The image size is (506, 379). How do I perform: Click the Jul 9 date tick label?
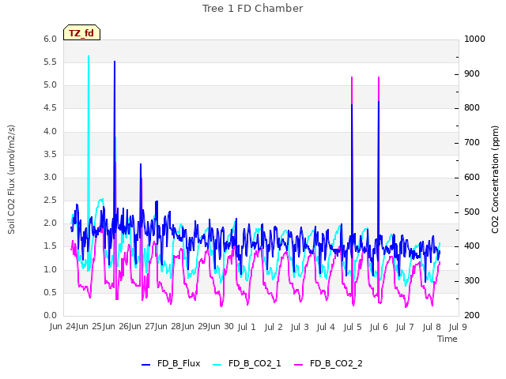[458, 327]
